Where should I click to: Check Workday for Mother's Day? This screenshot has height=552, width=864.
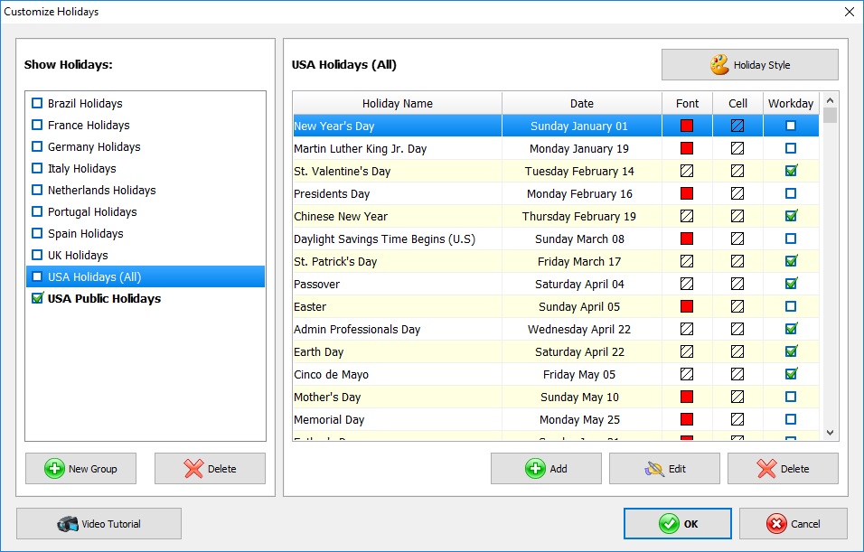pos(791,397)
